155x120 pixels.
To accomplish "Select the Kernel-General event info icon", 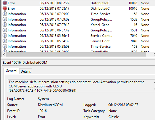I will coord(5,25).
